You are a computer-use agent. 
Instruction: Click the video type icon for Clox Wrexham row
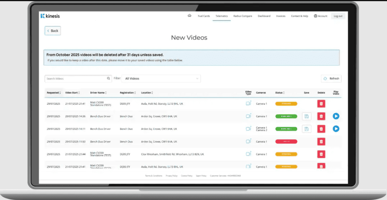click(248, 154)
